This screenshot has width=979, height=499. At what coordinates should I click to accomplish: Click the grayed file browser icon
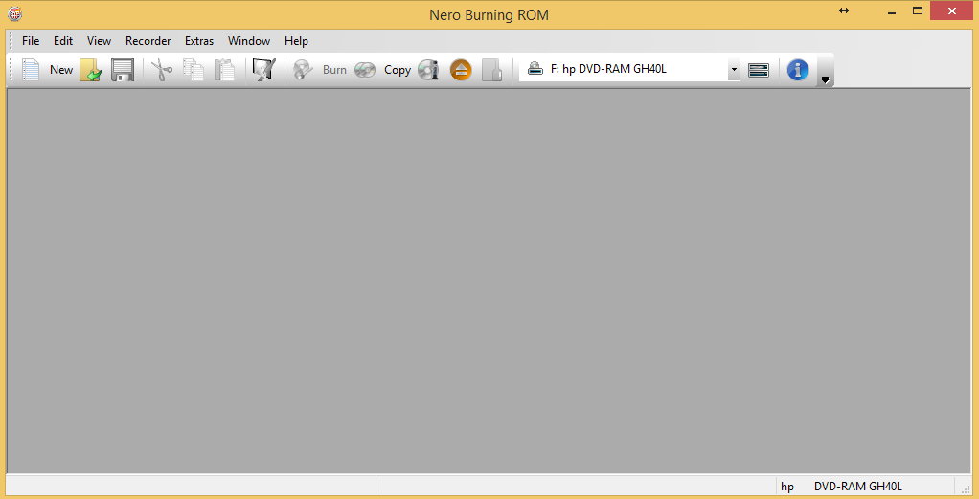click(x=492, y=69)
